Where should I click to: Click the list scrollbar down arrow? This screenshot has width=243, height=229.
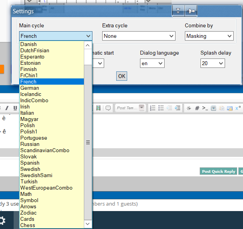point(87,224)
